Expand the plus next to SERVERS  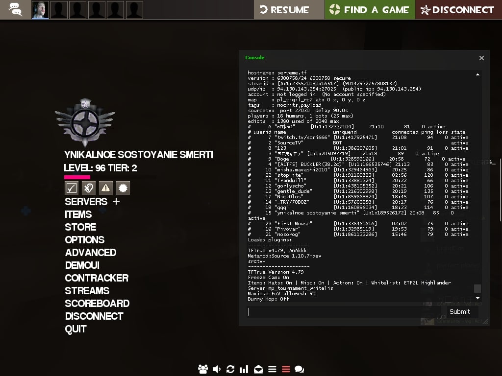tap(116, 201)
